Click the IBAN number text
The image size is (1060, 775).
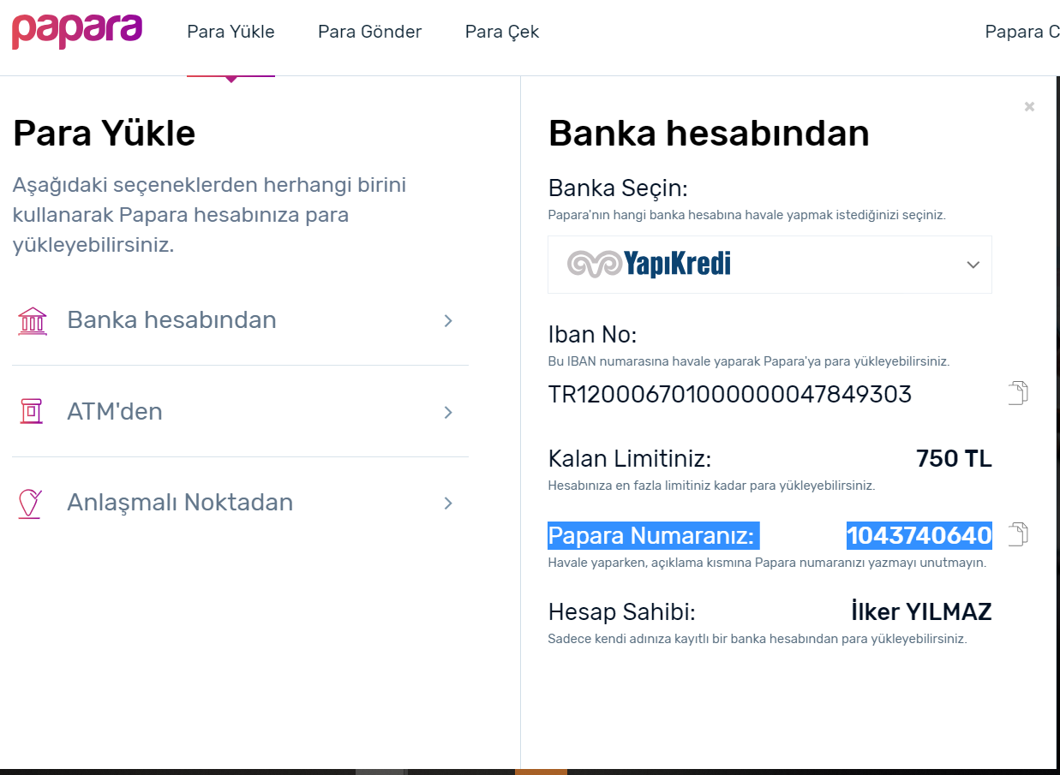[730, 395]
